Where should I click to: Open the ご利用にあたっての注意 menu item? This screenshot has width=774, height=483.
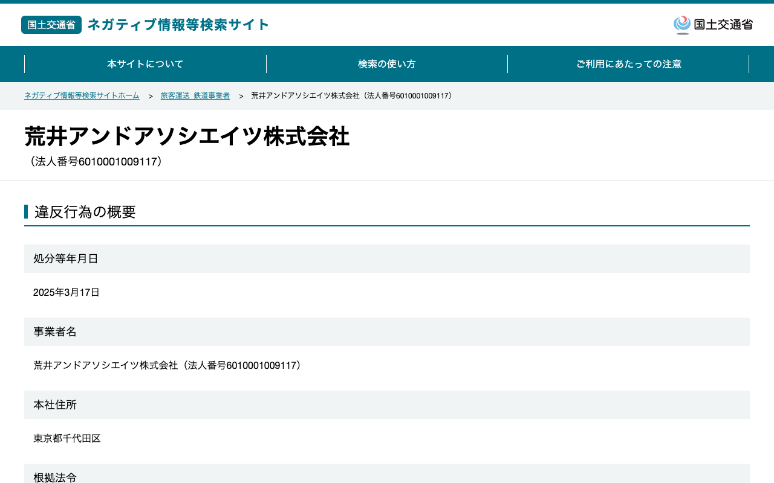click(628, 64)
